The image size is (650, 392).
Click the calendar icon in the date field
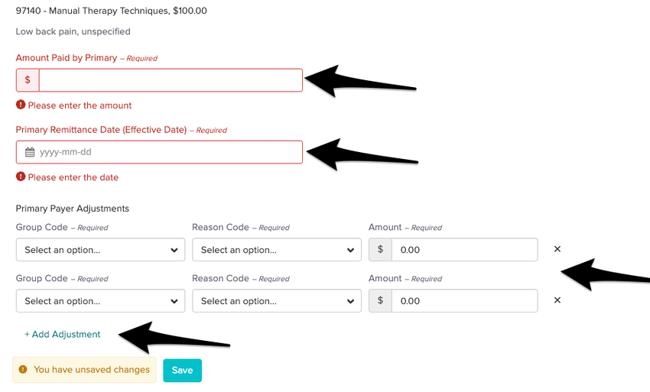point(30,152)
